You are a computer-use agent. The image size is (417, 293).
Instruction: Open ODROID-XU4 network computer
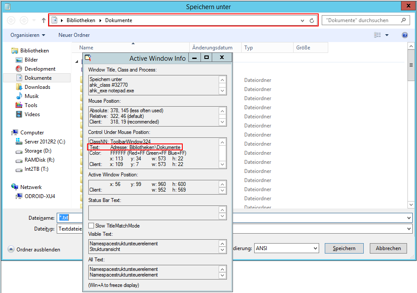[x=39, y=196]
